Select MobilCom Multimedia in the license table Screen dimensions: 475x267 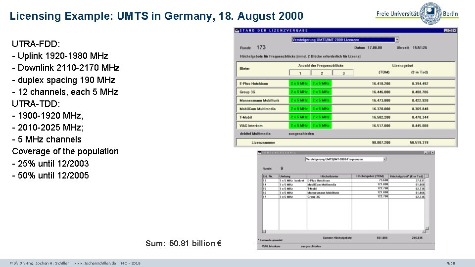click(257, 109)
